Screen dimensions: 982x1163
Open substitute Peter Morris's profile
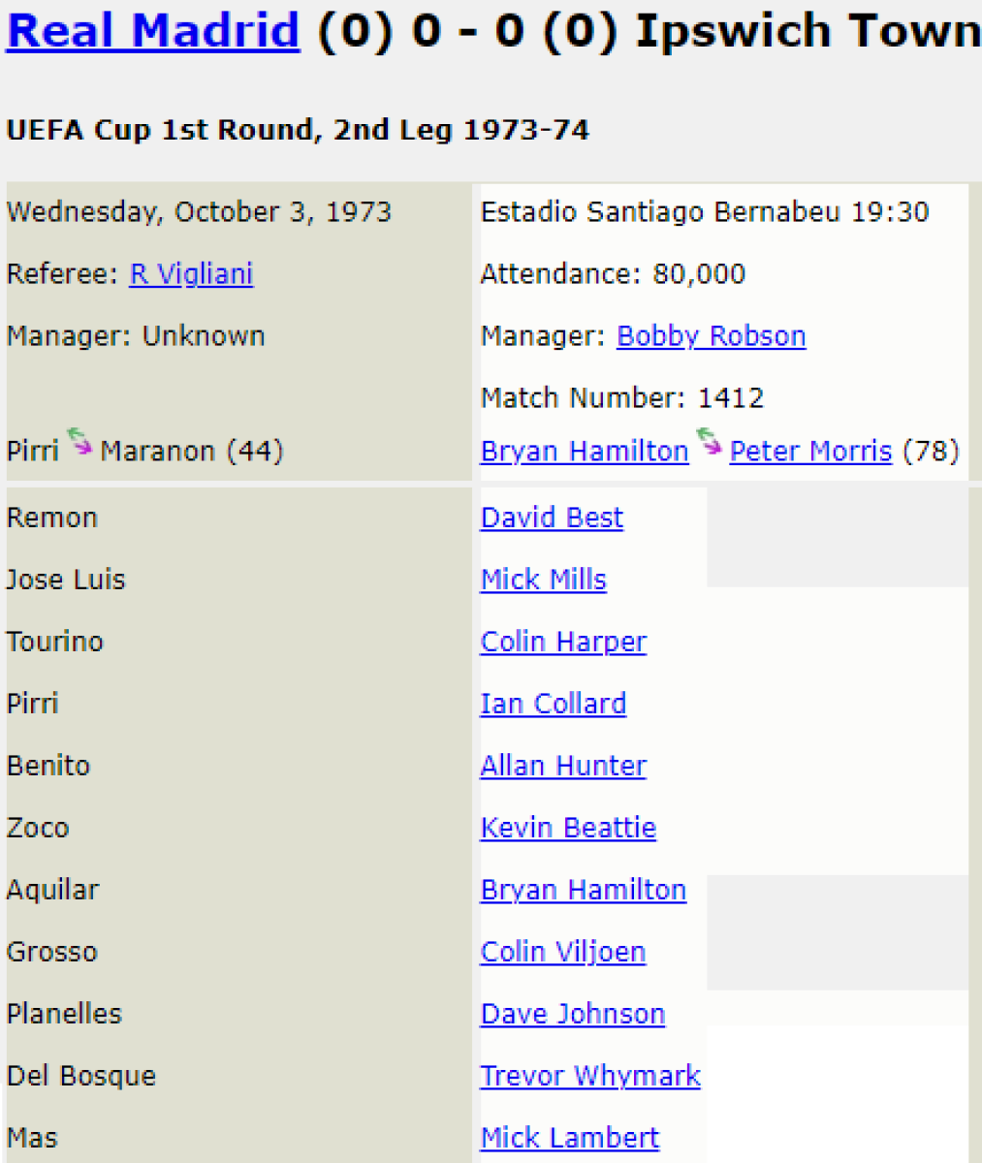[810, 452]
